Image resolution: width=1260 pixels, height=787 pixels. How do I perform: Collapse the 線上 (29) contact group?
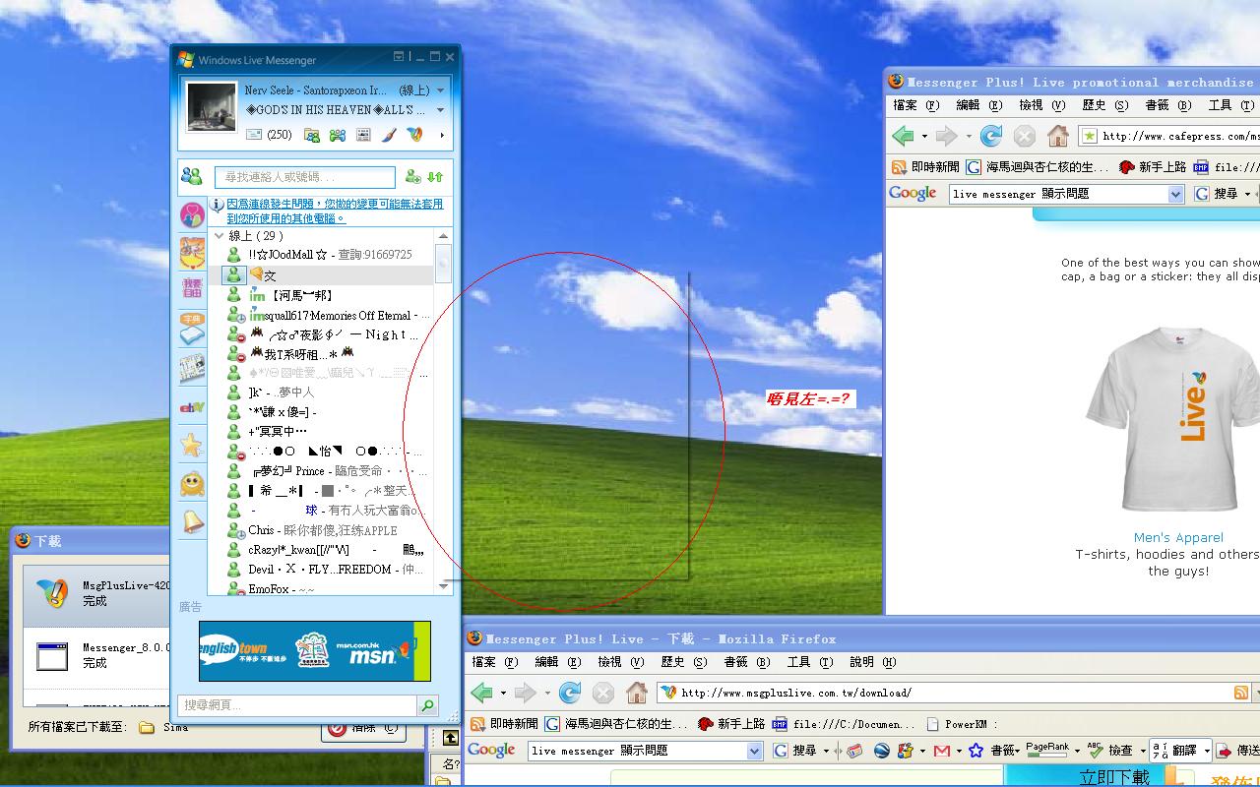pos(219,236)
